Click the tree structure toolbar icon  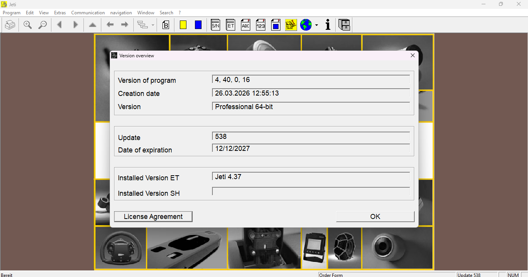[143, 25]
